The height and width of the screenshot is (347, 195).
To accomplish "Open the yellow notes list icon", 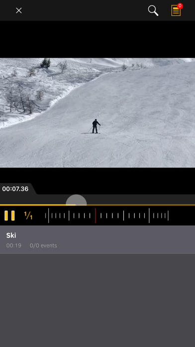I will pyautogui.click(x=176, y=10).
